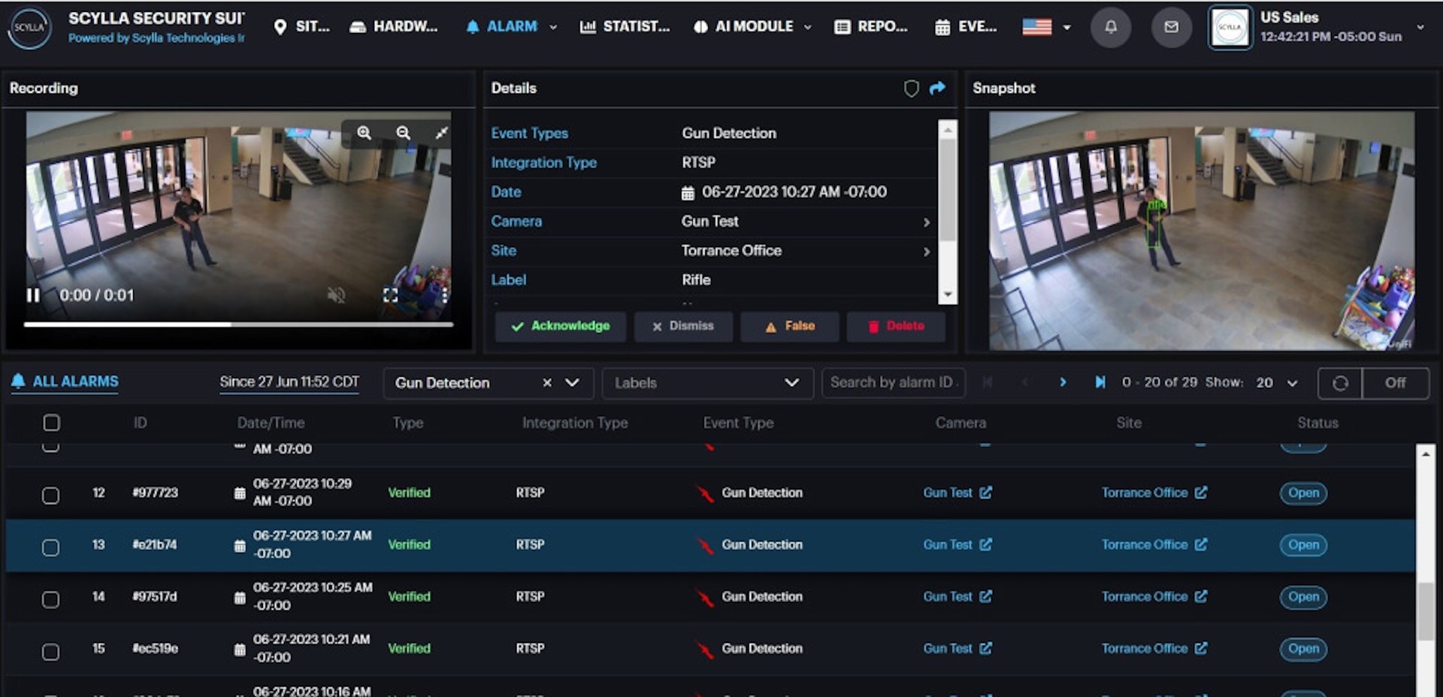Open Gun Test camera link in row #977723

(x=957, y=493)
